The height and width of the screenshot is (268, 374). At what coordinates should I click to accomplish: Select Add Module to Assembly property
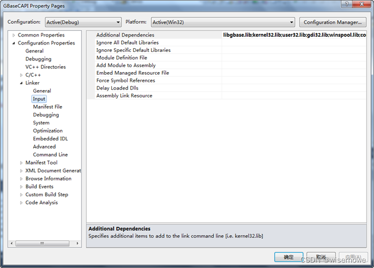[x=126, y=65]
